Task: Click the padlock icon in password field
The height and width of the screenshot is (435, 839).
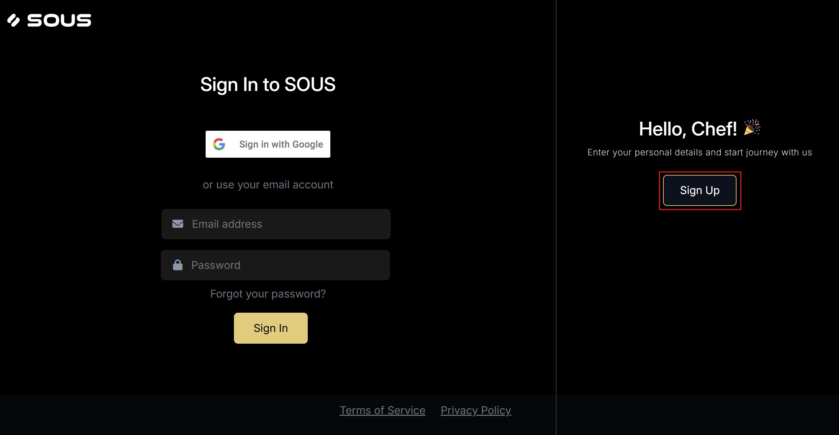Action: (178, 265)
